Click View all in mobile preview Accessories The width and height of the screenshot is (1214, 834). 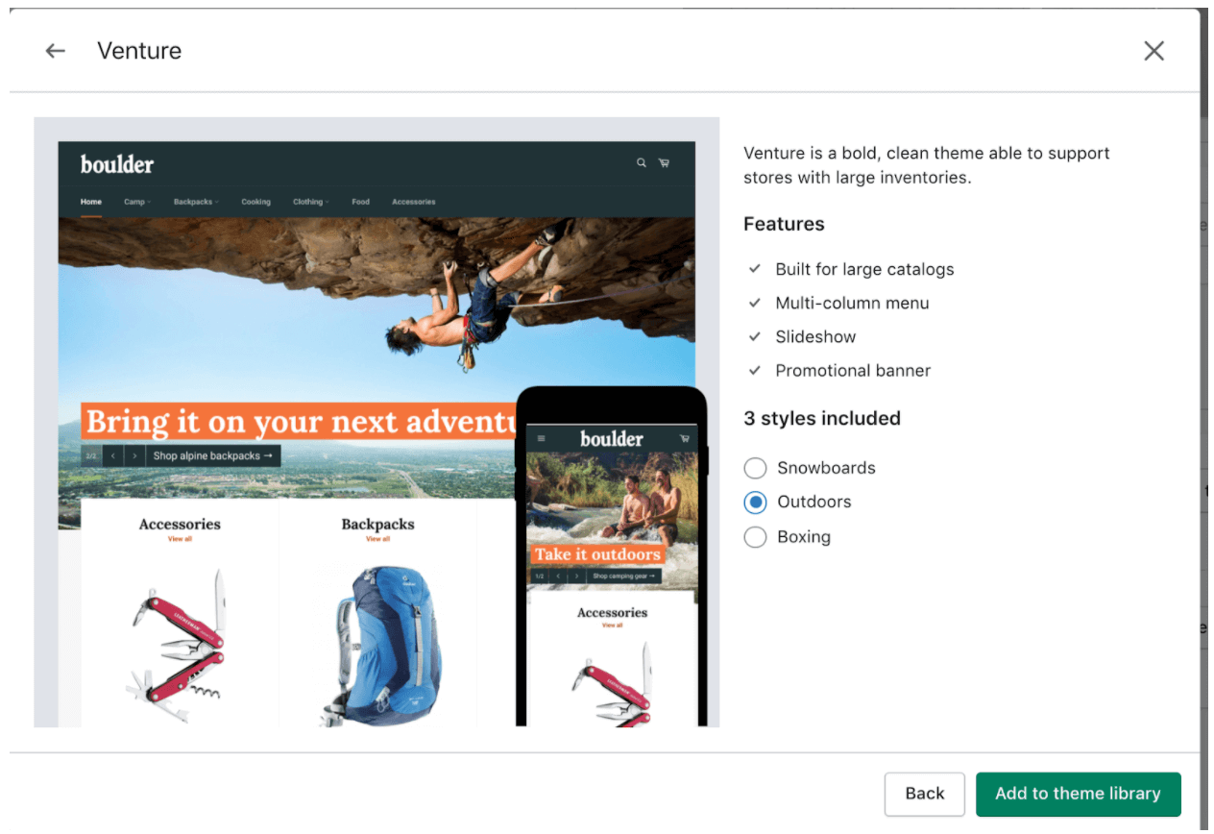[612, 625]
